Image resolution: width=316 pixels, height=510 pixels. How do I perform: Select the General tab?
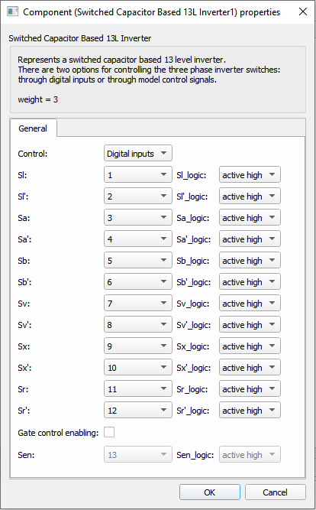point(33,128)
